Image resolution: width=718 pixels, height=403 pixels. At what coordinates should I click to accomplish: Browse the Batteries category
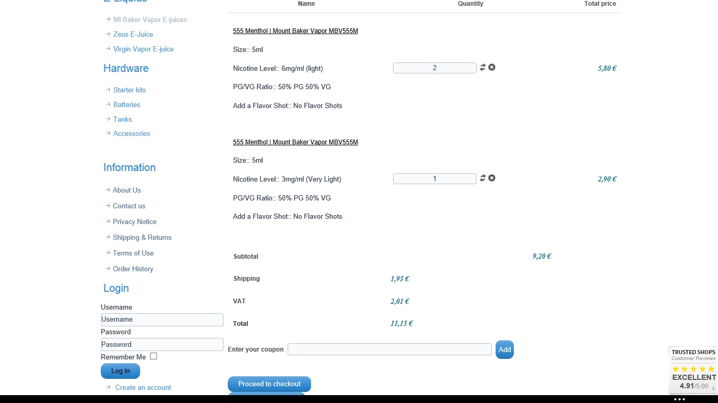coord(126,104)
